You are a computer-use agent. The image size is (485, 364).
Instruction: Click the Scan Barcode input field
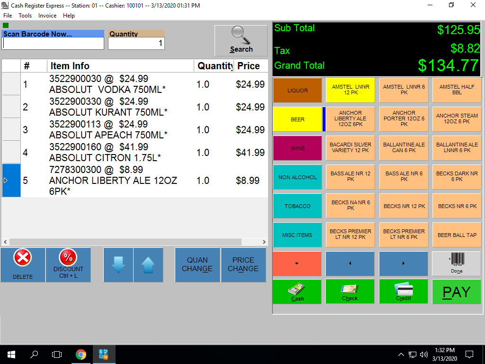coord(53,43)
